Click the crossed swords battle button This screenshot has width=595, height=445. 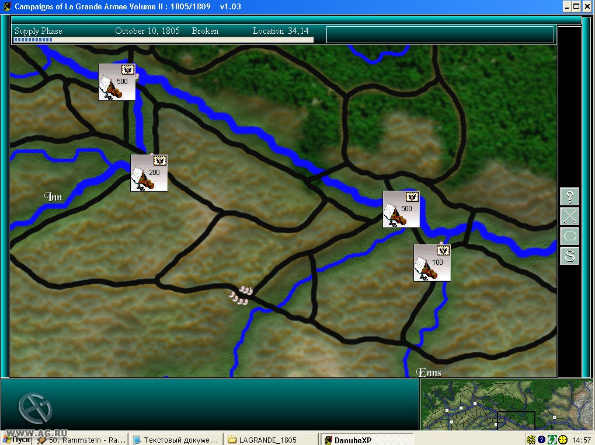coord(569,216)
